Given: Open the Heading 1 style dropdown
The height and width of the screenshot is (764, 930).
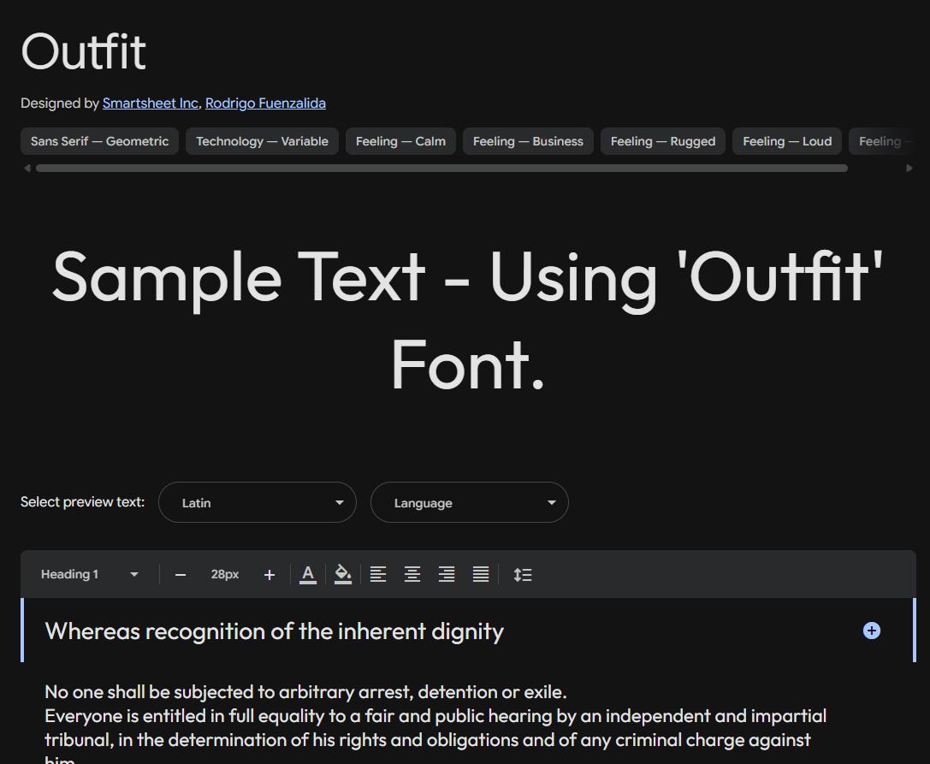Looking at the screenshot, I should tap(90, 574).
